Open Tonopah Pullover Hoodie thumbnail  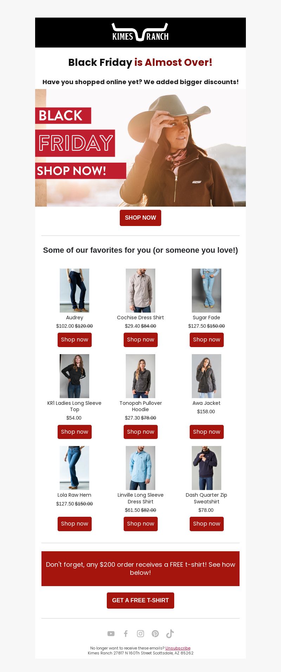(x=140, y=376)
